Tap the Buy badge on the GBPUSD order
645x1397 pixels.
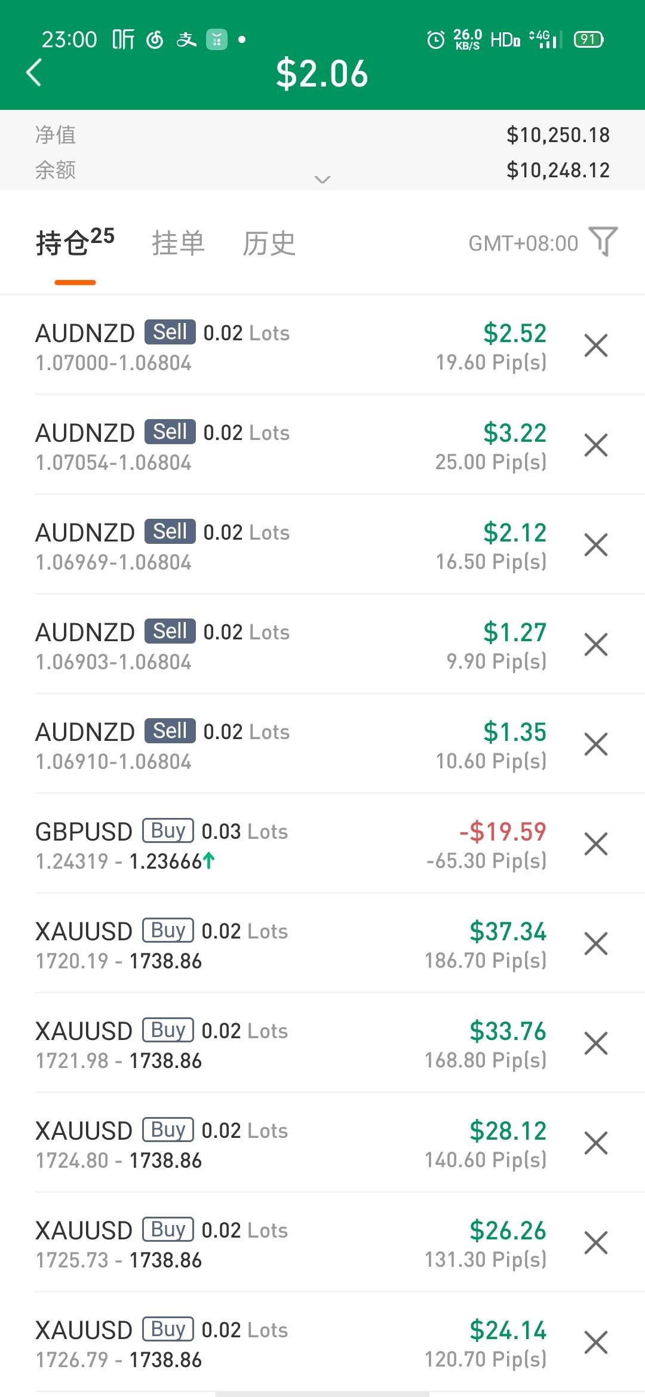coord(168,830)
